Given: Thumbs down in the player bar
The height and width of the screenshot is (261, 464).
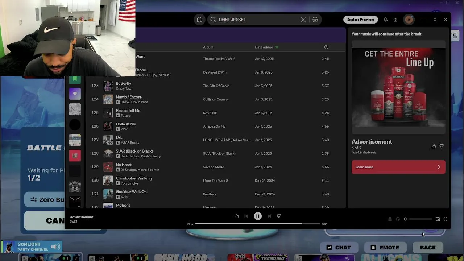Looking at the screenshot, I should 279,216.
